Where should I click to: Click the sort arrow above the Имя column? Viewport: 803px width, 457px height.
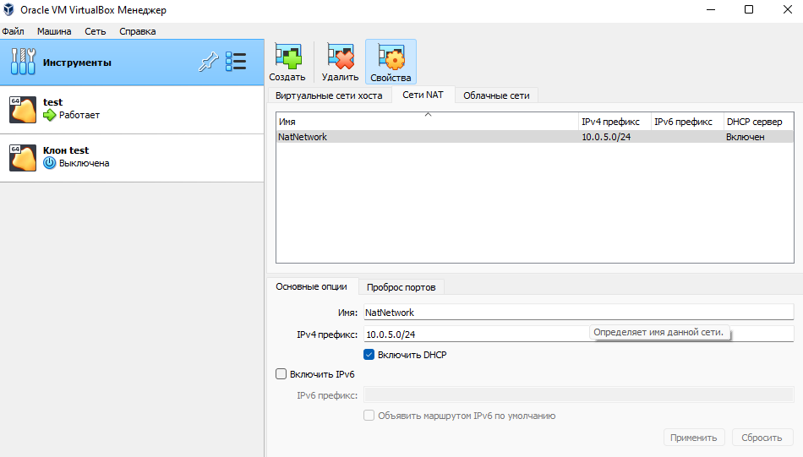429,115
